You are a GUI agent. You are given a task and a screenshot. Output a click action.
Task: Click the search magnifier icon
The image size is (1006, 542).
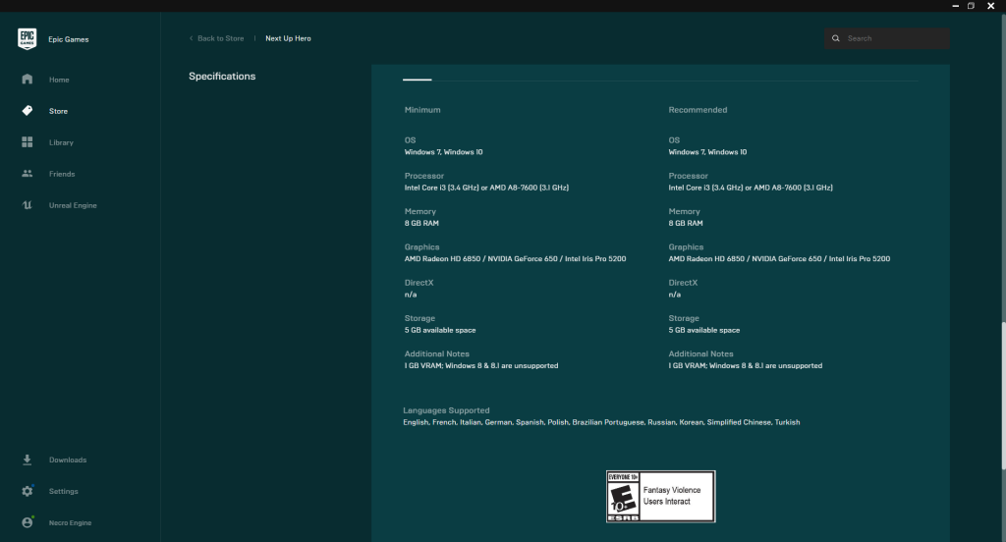point(835,38)
